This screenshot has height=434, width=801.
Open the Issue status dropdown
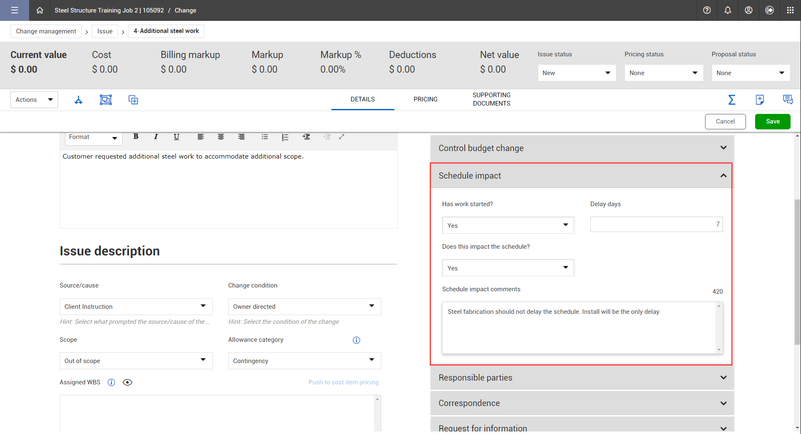click(x=577, y=73)
